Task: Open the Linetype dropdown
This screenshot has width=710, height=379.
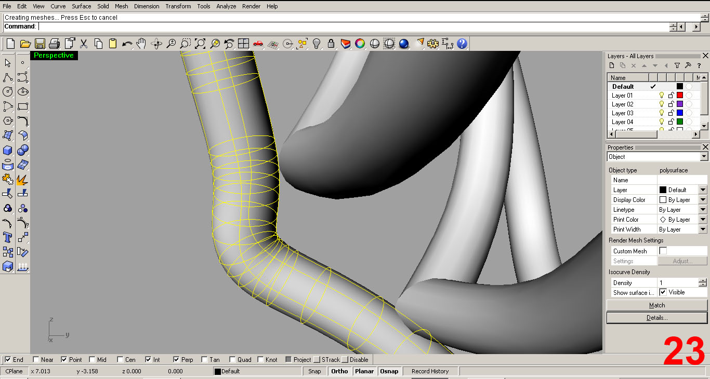Action: 703,210
